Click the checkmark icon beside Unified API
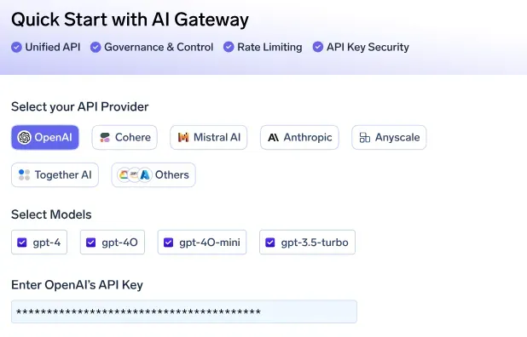 16,48
